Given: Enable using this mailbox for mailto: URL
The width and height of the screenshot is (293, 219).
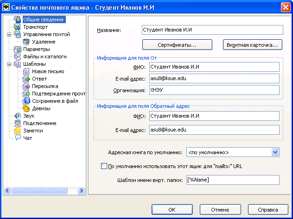Looking at the screenshot, I should 104,166.
